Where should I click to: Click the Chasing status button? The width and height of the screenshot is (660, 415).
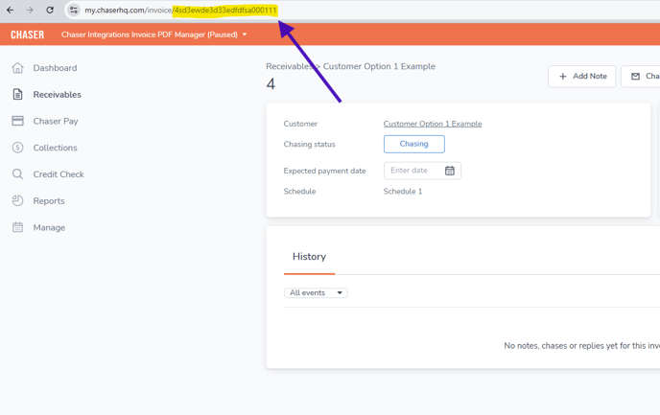pyautogui.click(x=414, y=144)
